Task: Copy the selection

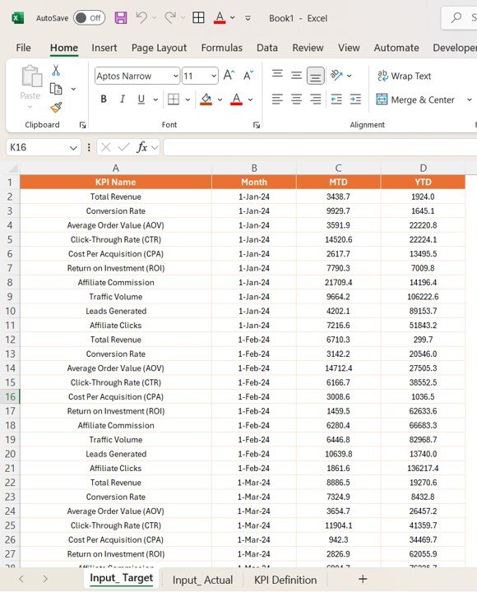Action: (56, 89)
